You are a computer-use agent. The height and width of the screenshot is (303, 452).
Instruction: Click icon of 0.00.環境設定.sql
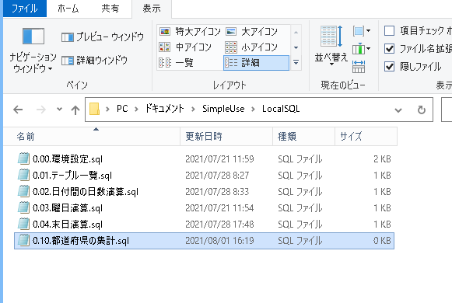[x=23, y=158]
